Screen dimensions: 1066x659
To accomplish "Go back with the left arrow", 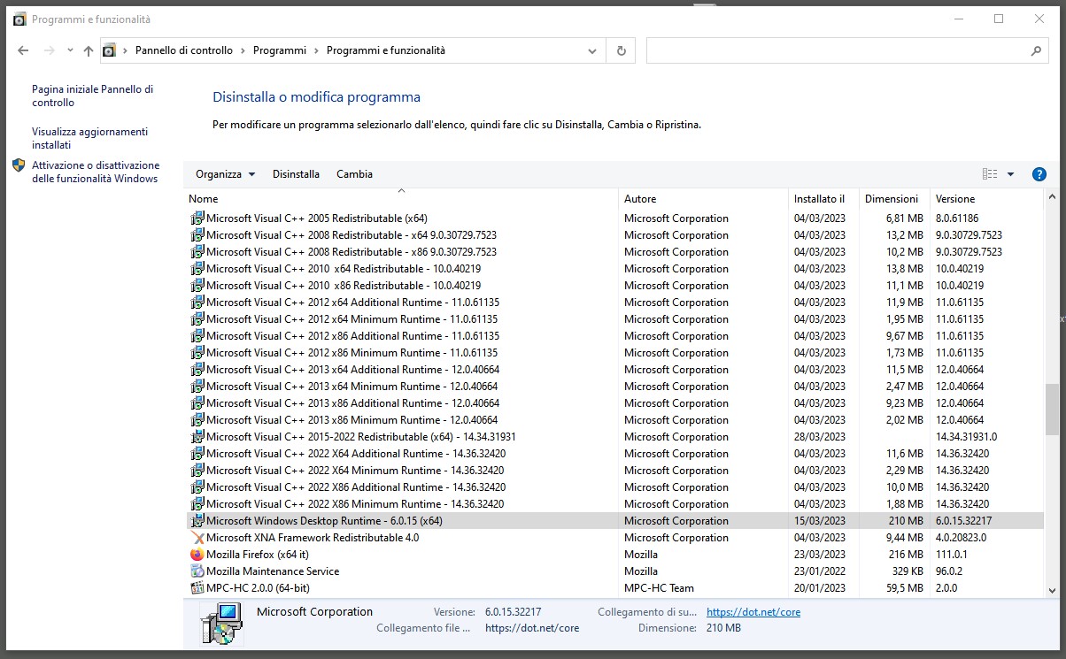I will 23,50.
